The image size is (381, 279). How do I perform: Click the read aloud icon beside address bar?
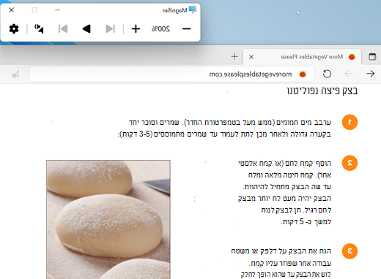(15, 74)
